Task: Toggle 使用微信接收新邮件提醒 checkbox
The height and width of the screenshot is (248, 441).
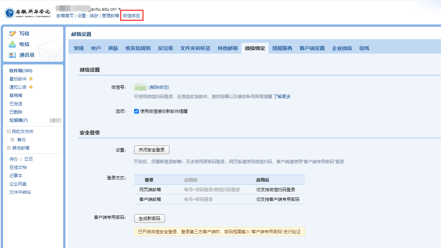Action: 136,111
